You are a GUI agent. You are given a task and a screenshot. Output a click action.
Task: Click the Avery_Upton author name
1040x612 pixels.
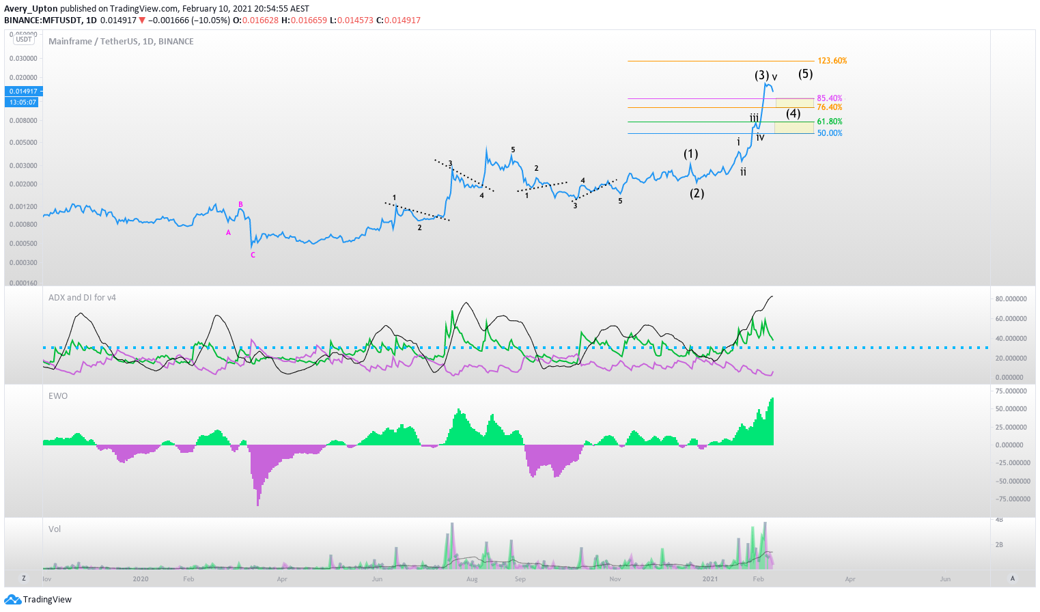tap(31, 9)
